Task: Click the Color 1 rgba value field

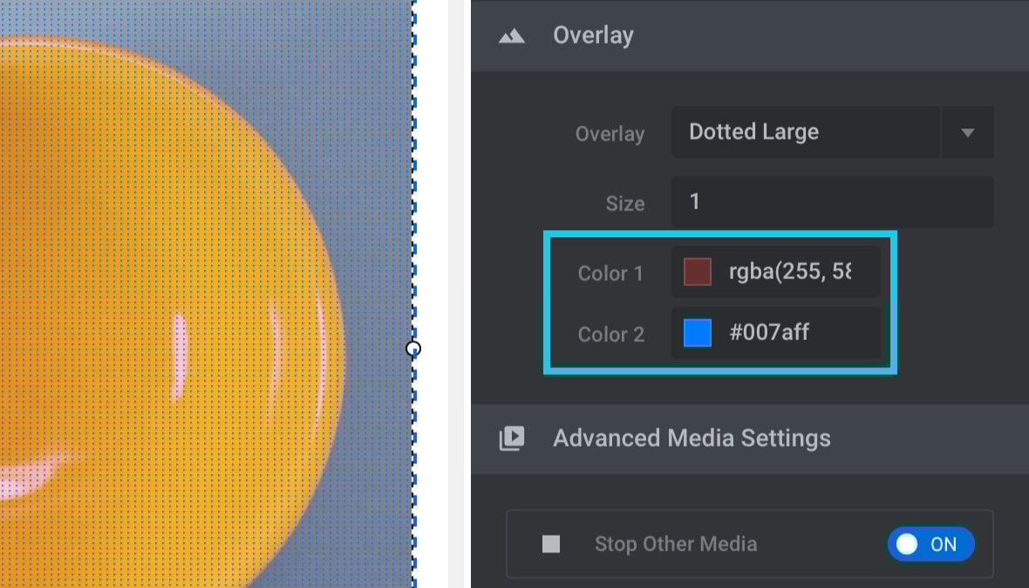Action: [790, 271]
